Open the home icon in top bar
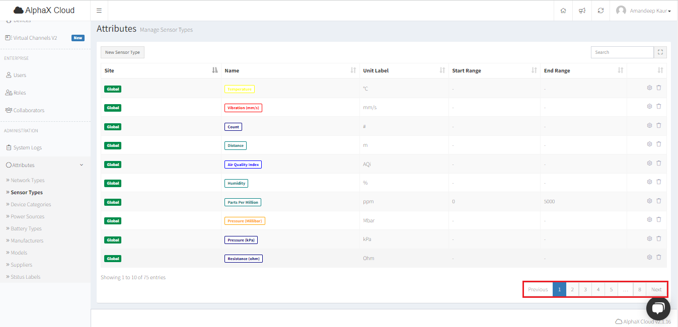The height and width of the screenshot is (327, 678). tap(563, 11)
